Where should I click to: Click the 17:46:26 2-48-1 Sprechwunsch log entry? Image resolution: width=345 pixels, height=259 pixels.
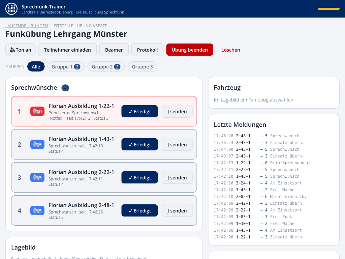pos(274,136)
